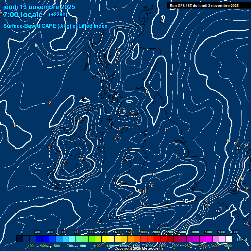
Task: Click the 'jeudi 13 novembre 2025' date title
Action: (39, 7)
